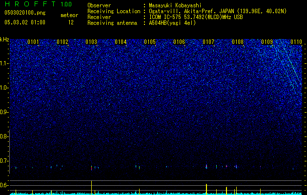
Task: Click the 'meteor' label
Action: coord(69,15)
